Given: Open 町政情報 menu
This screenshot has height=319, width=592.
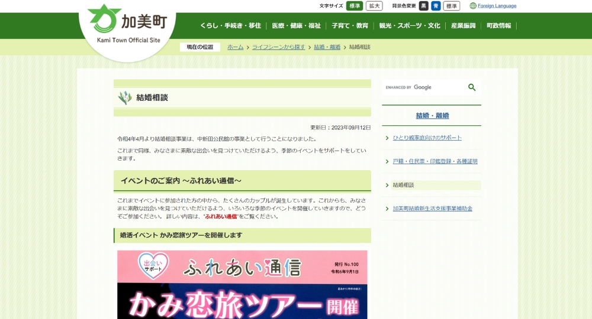Looking at the screenshot, I should point(498,25).
